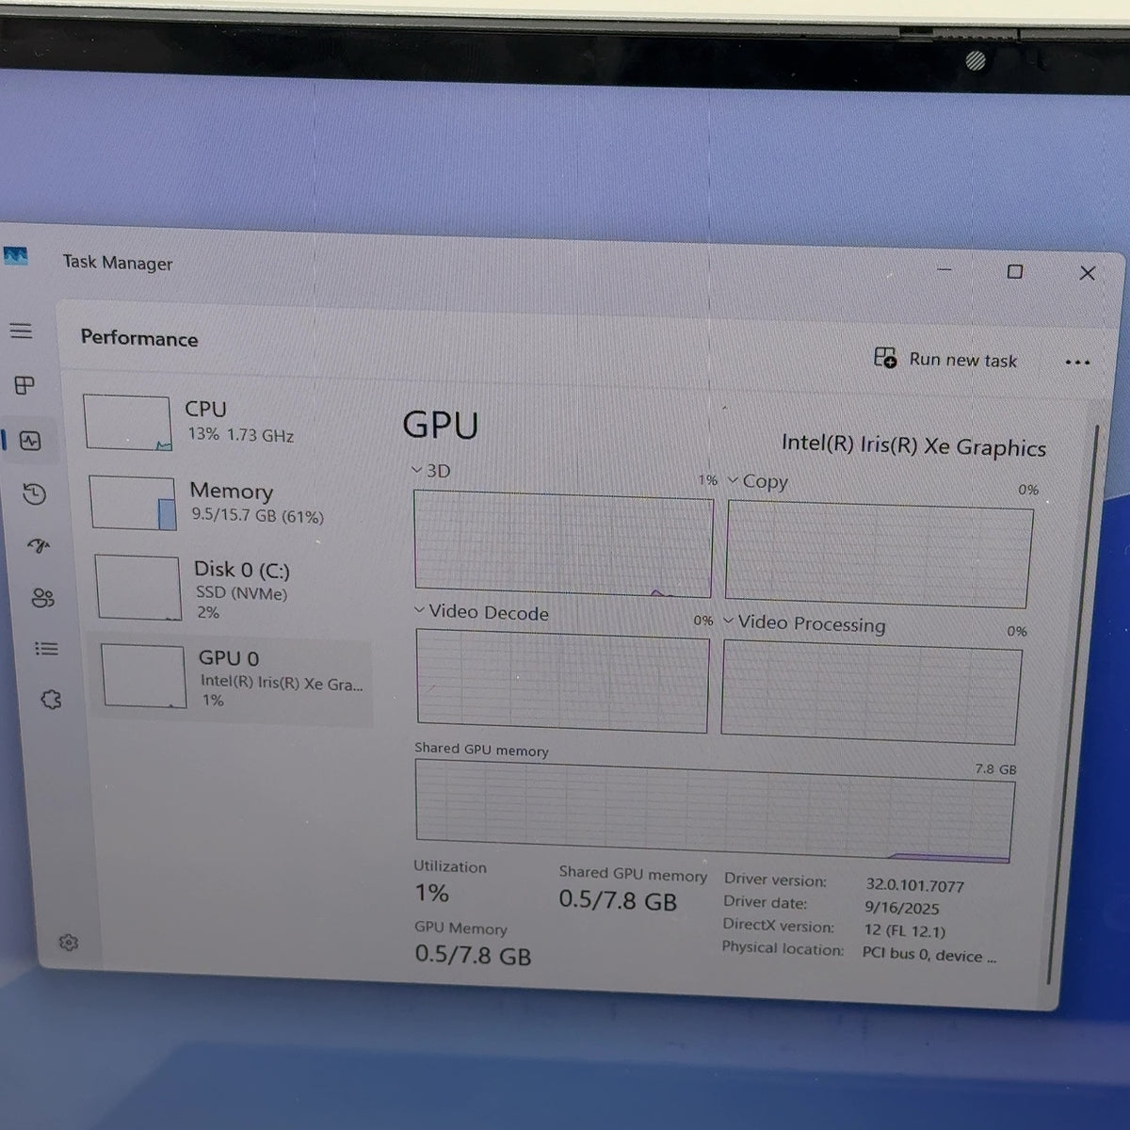Open the 3D engine dropdown
Image resolution: width=1130 pixels, height=1130 pixels.
point(431,471)
